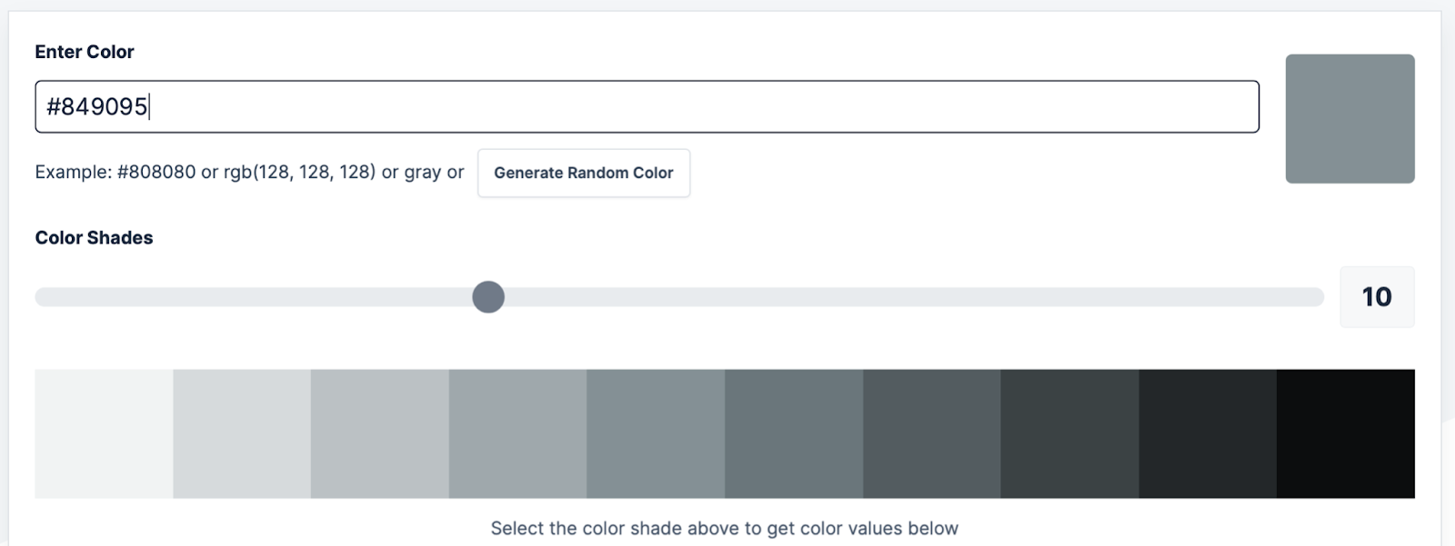Select the second lightest gray shade

[241, 432]
